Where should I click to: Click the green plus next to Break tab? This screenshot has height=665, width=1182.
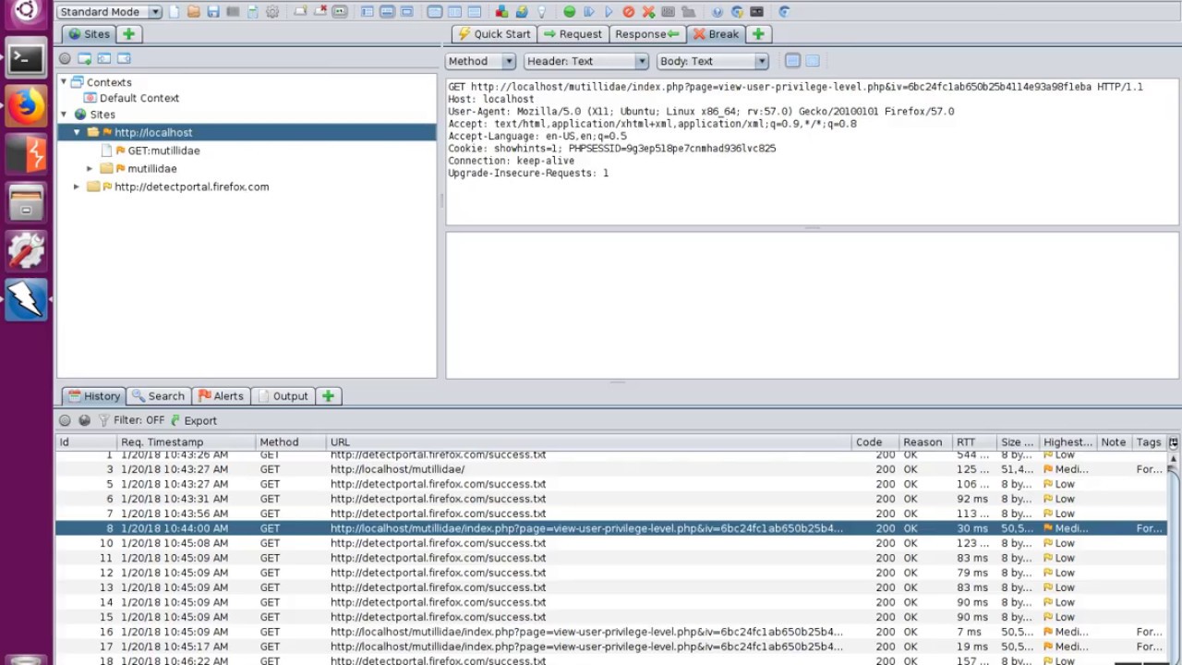click(758, 34)
